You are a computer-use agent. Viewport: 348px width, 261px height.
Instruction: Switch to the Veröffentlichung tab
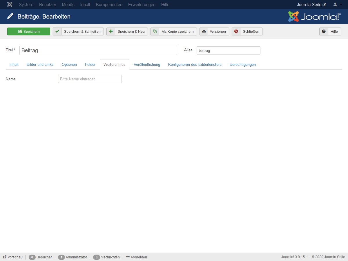click(147, 64)
